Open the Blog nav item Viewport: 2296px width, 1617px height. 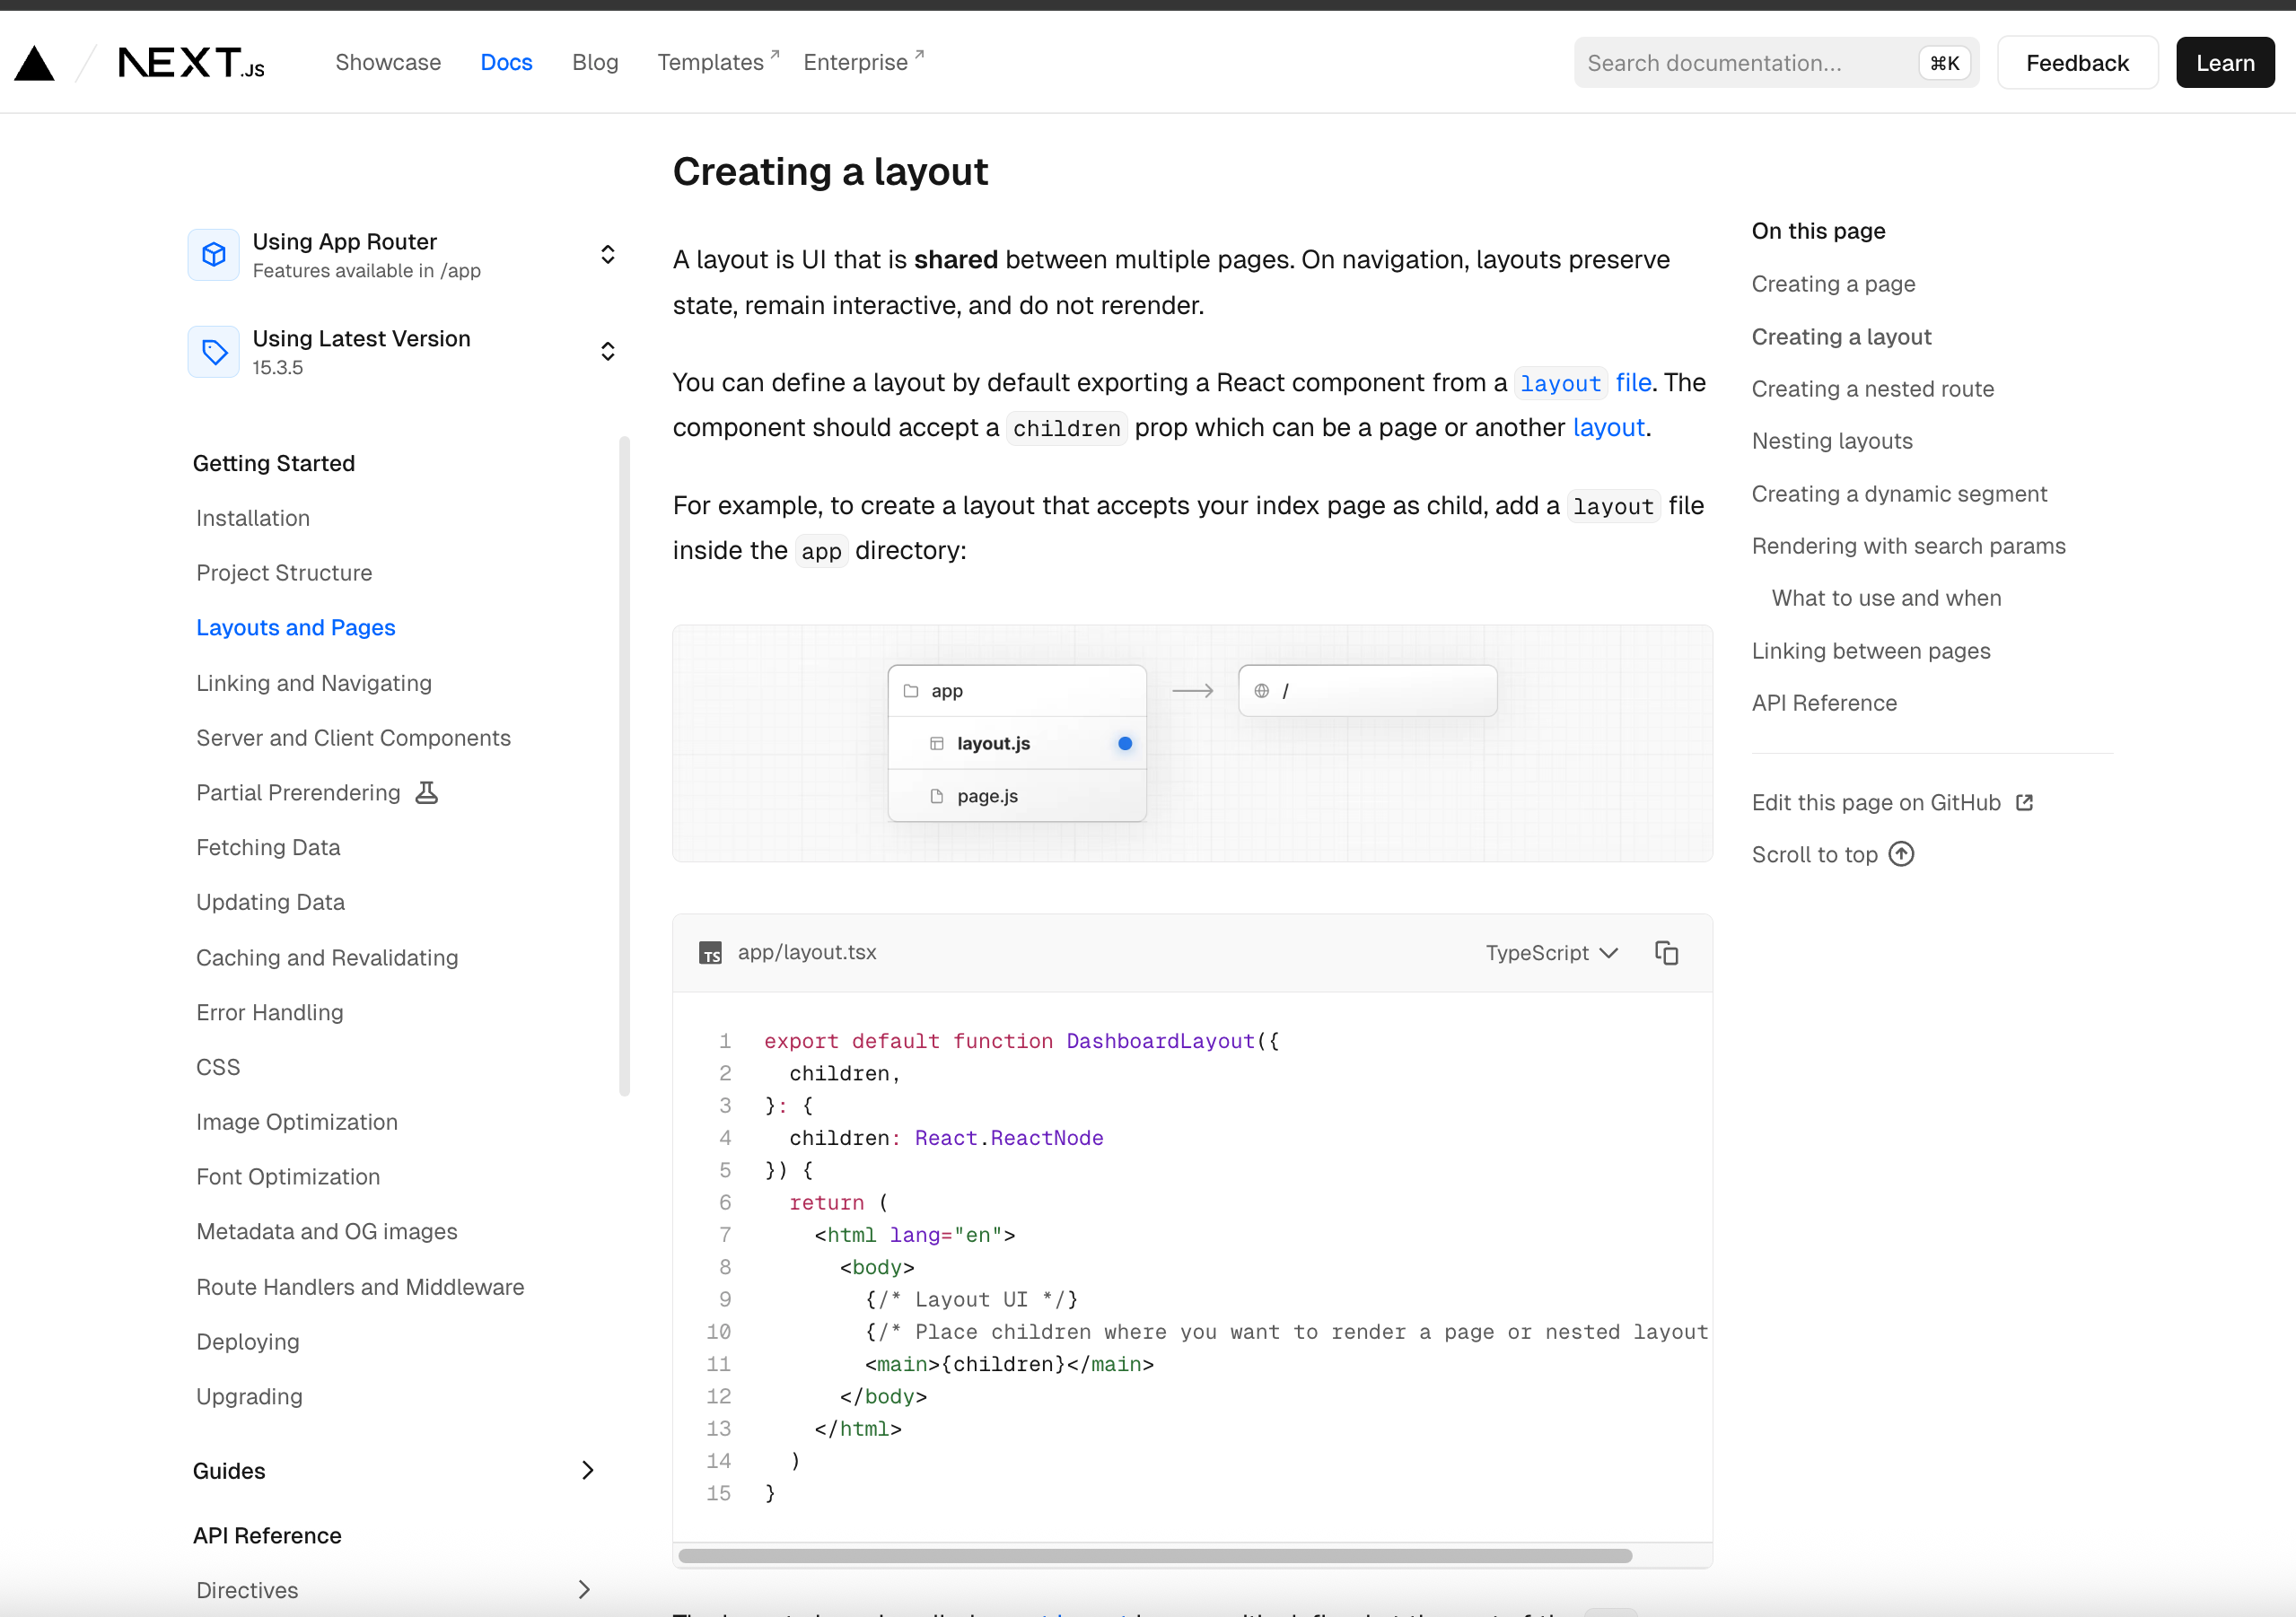pos(595,63)
